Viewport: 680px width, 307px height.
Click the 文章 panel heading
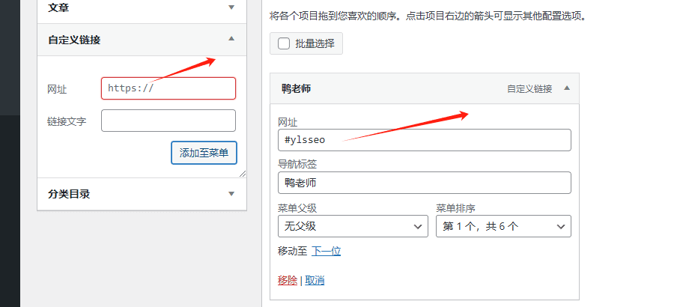58,7
